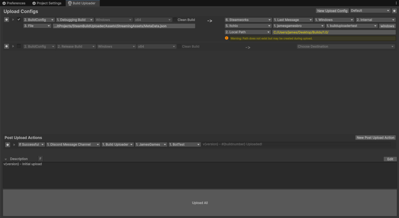Click the New Upload Config button
Image resolution: width=399 pixels, height=218 pixels.
point(332,10)
